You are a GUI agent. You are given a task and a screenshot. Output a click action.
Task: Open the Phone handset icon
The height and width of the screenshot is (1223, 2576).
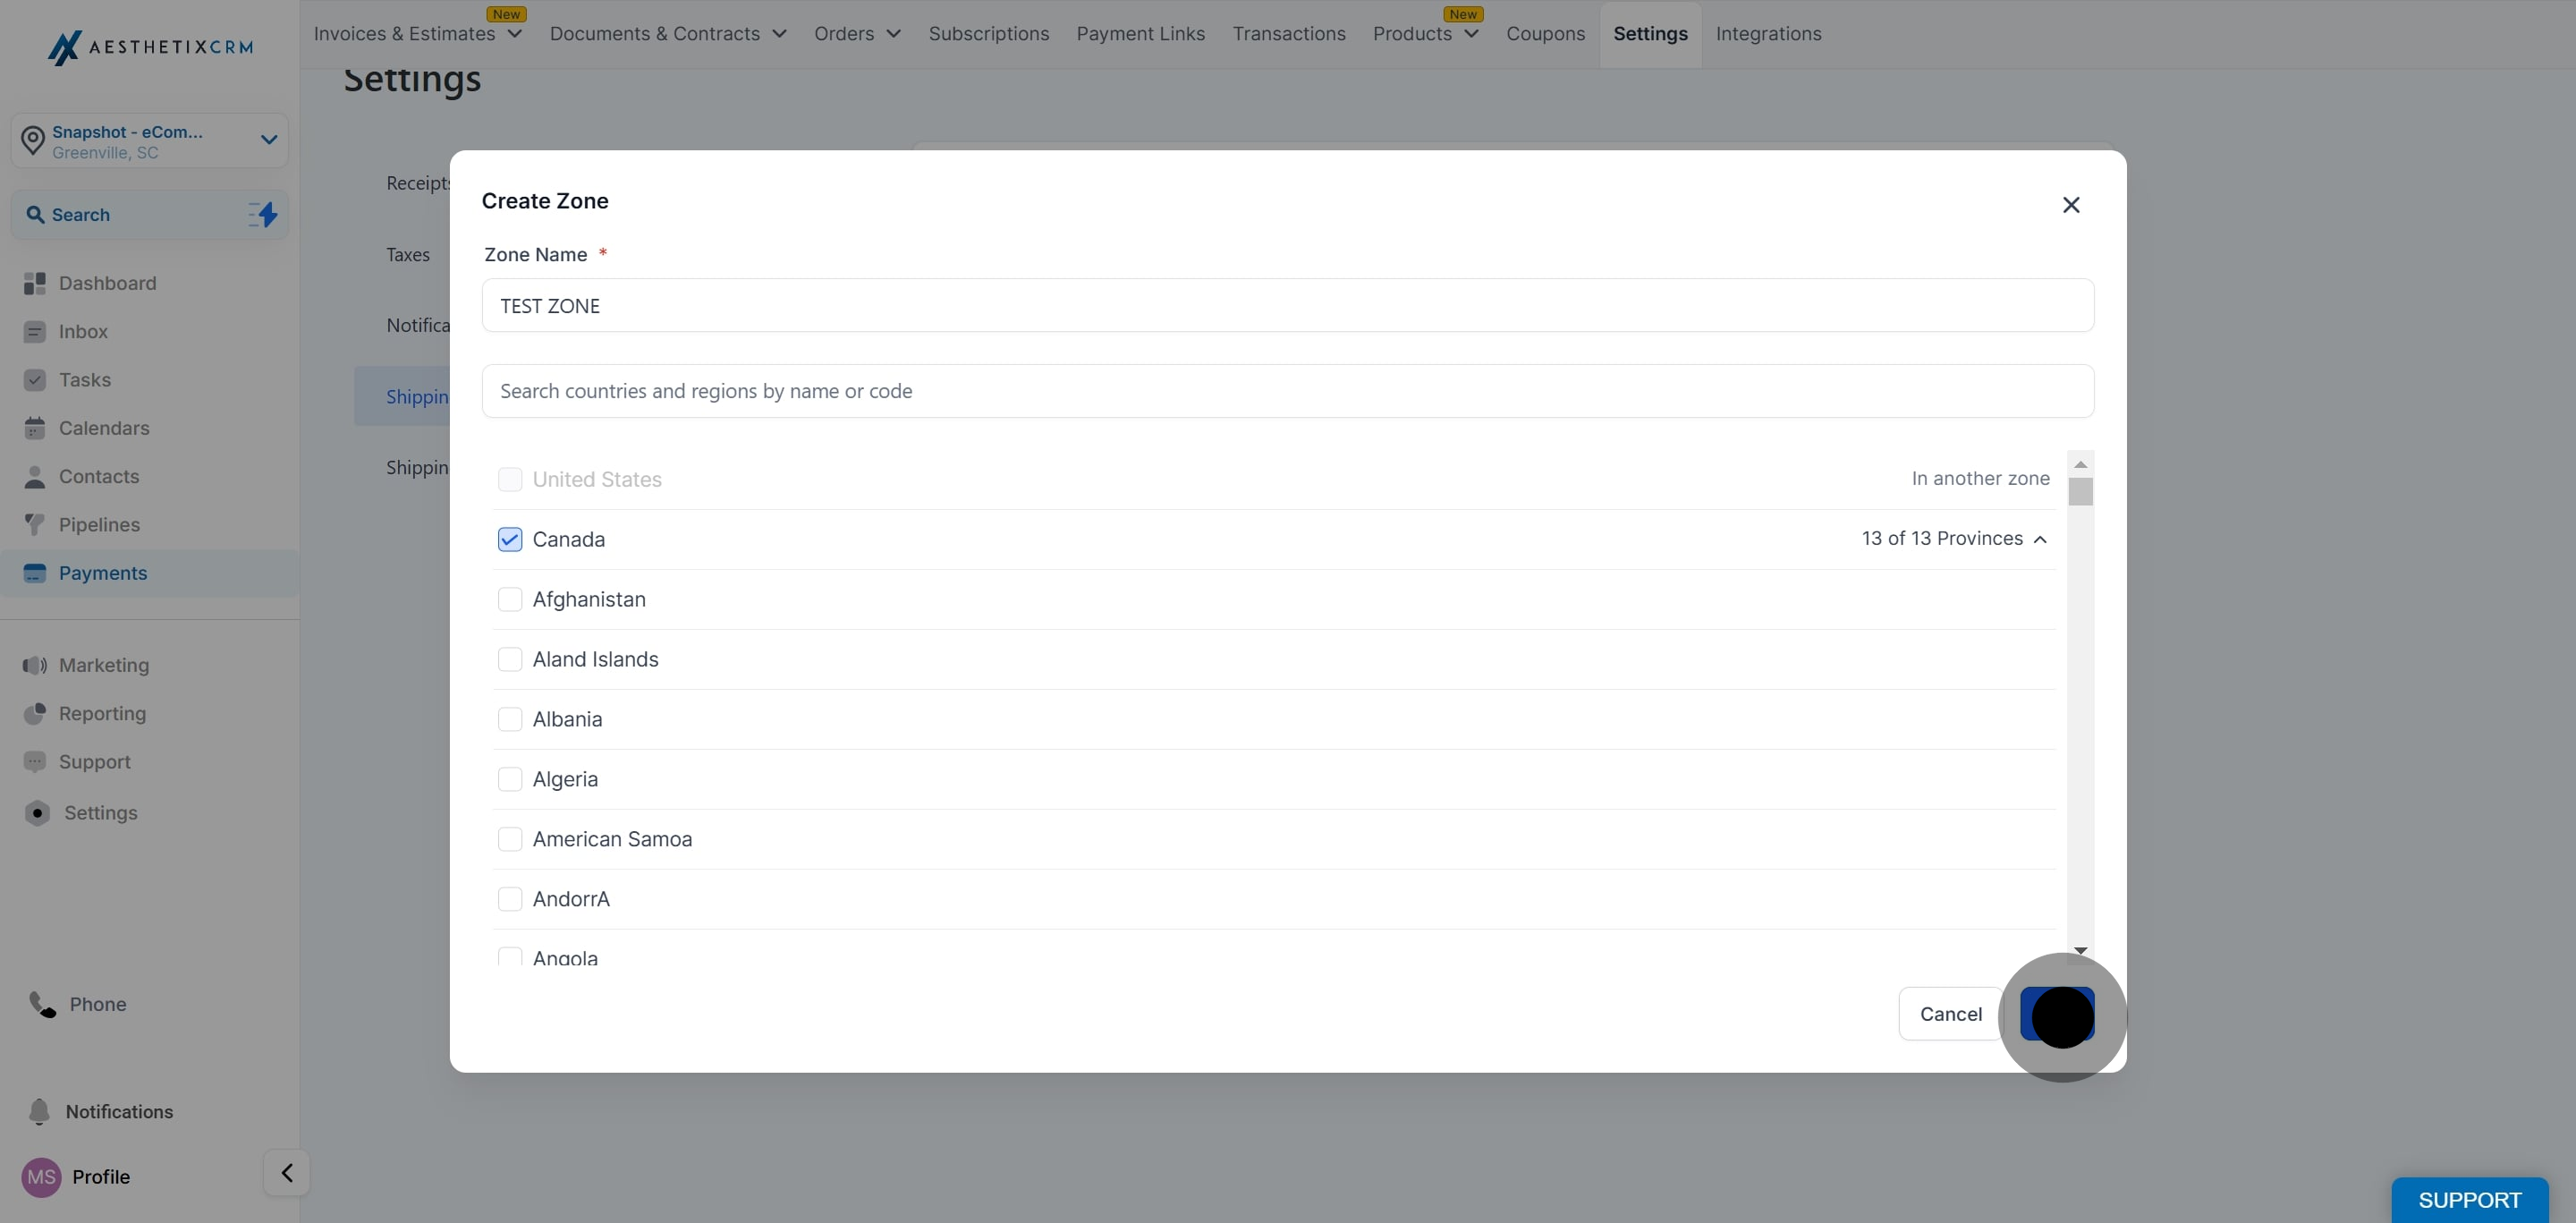pyautogui.click(x=42, y=1004)
